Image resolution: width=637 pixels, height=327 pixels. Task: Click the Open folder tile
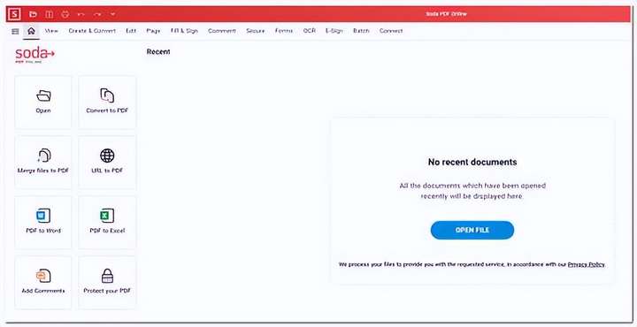(43, 103)
